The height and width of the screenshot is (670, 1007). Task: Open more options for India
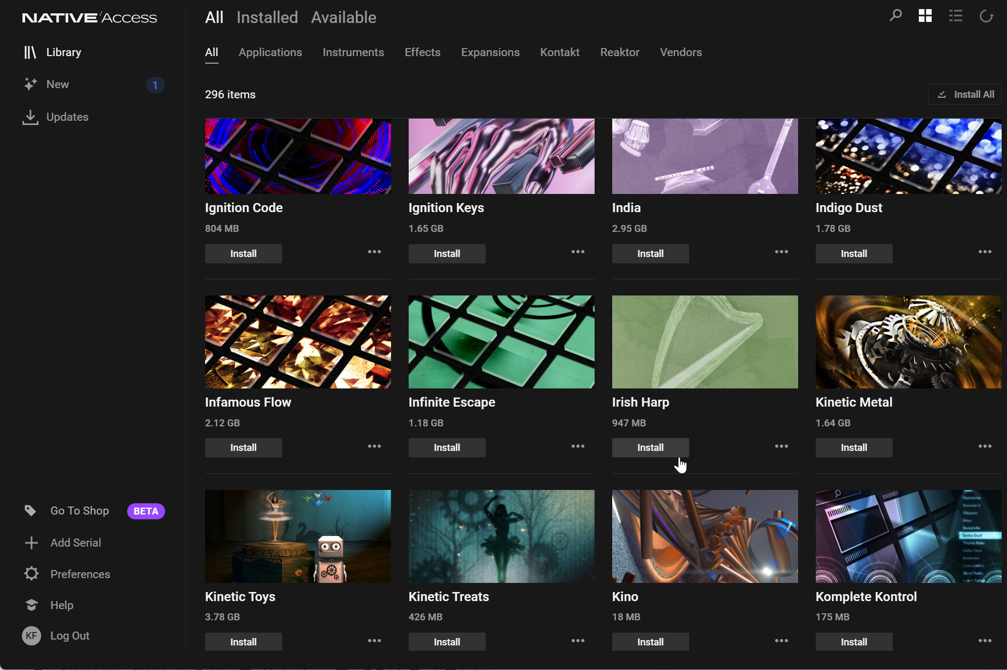(782, 252)
